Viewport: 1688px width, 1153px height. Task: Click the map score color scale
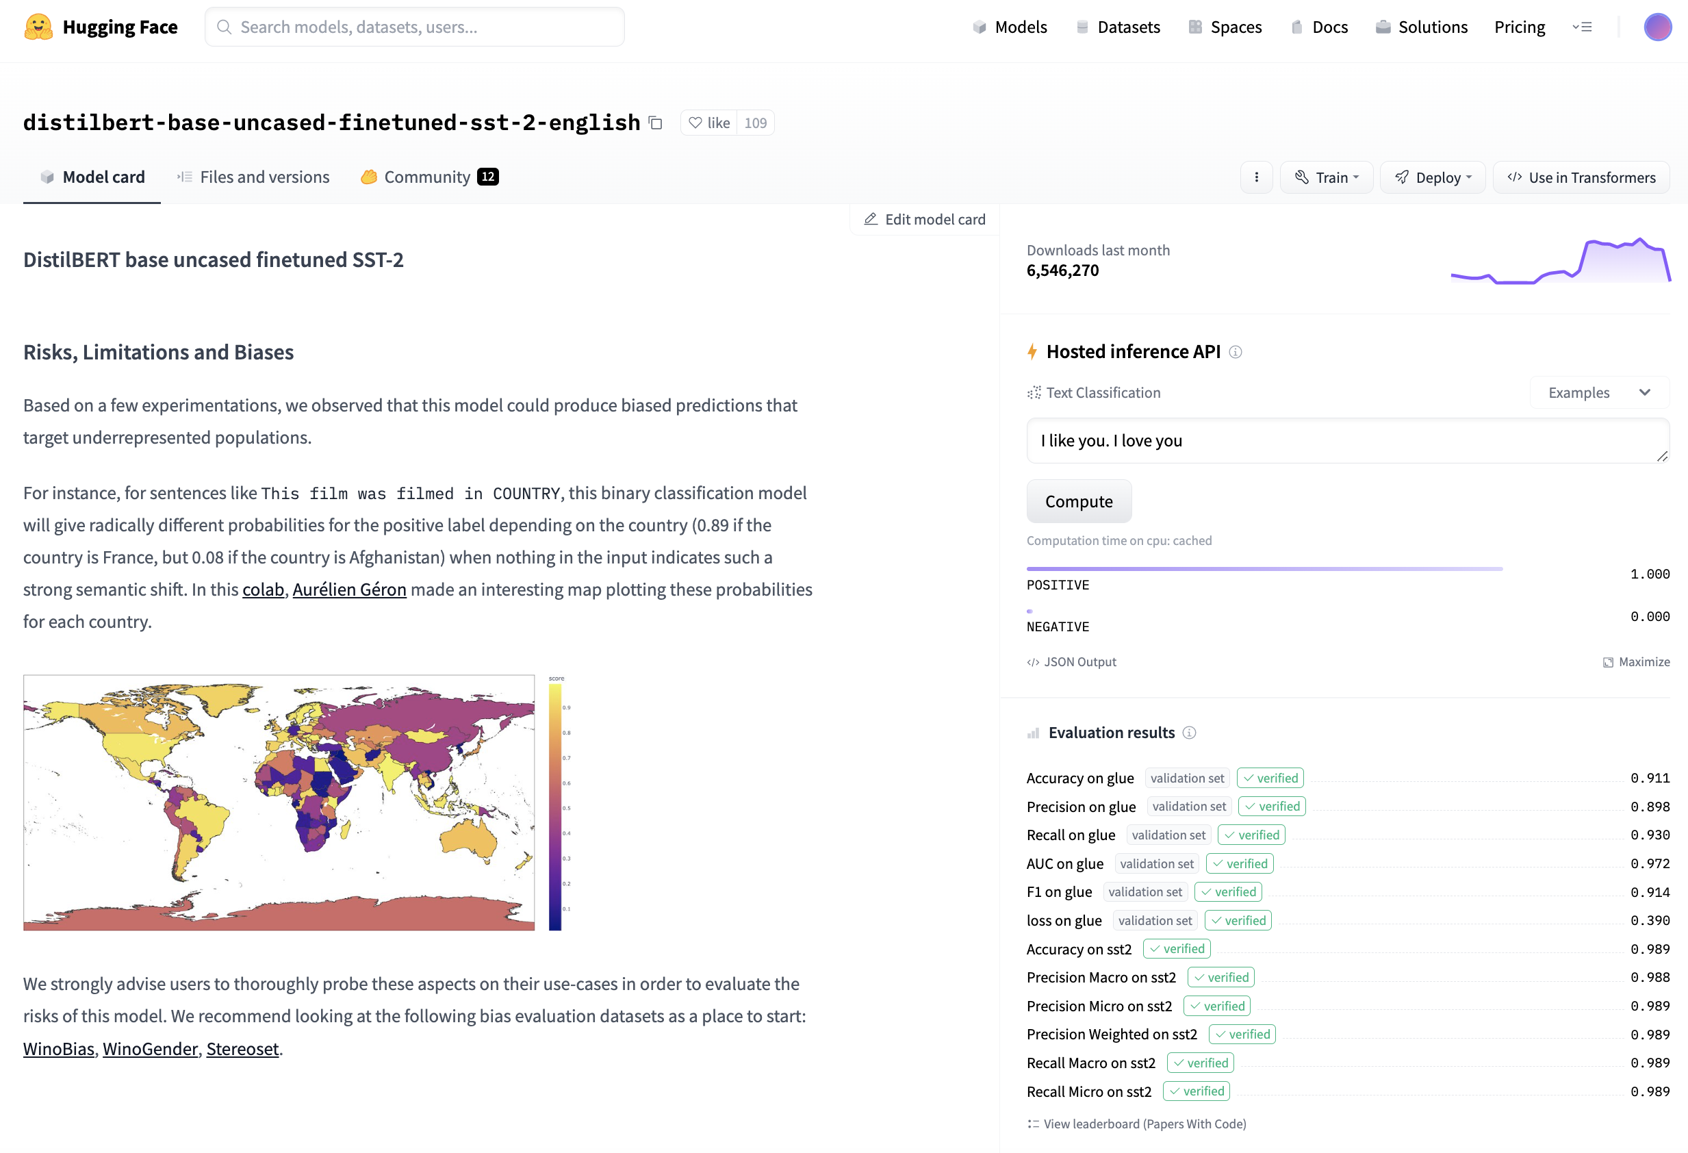point(555,807)
